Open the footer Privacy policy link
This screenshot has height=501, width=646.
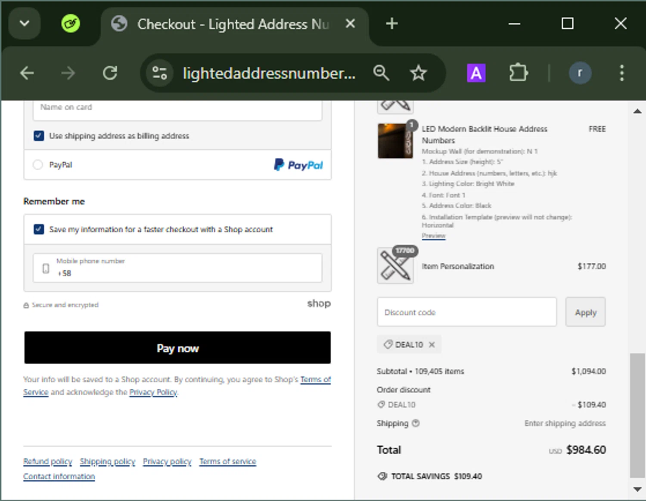167,461
